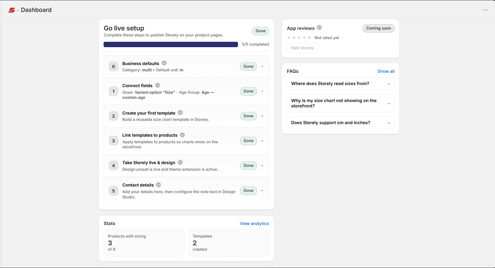Click the 'Create your first template' title
The height and width of the screenshot is (268, 495).
149,113
